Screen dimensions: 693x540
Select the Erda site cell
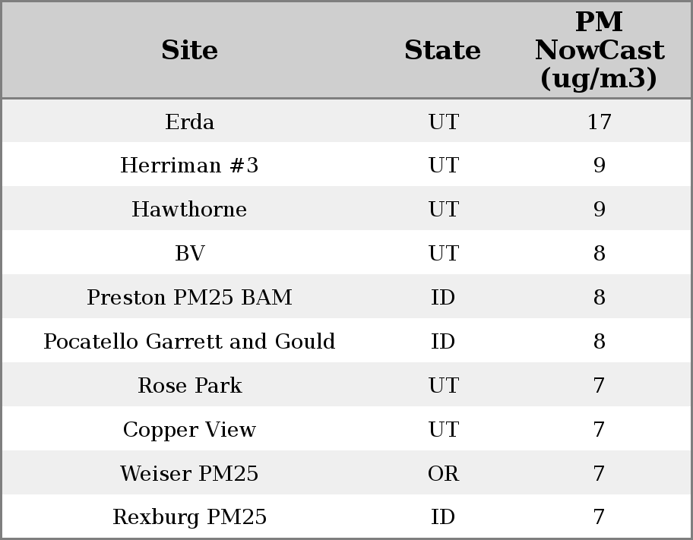(x=189, y=122)
